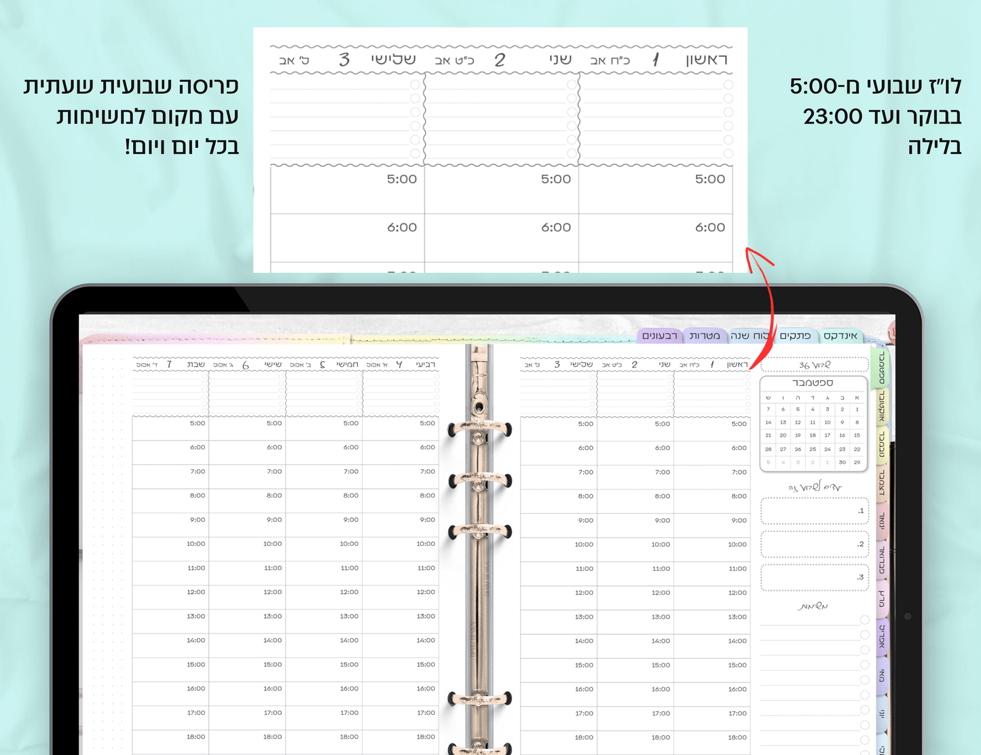The height and width of the screenshot is (755, 981).
Task: Tick top task circle under שני in enlarged preview
Action: 572,85
